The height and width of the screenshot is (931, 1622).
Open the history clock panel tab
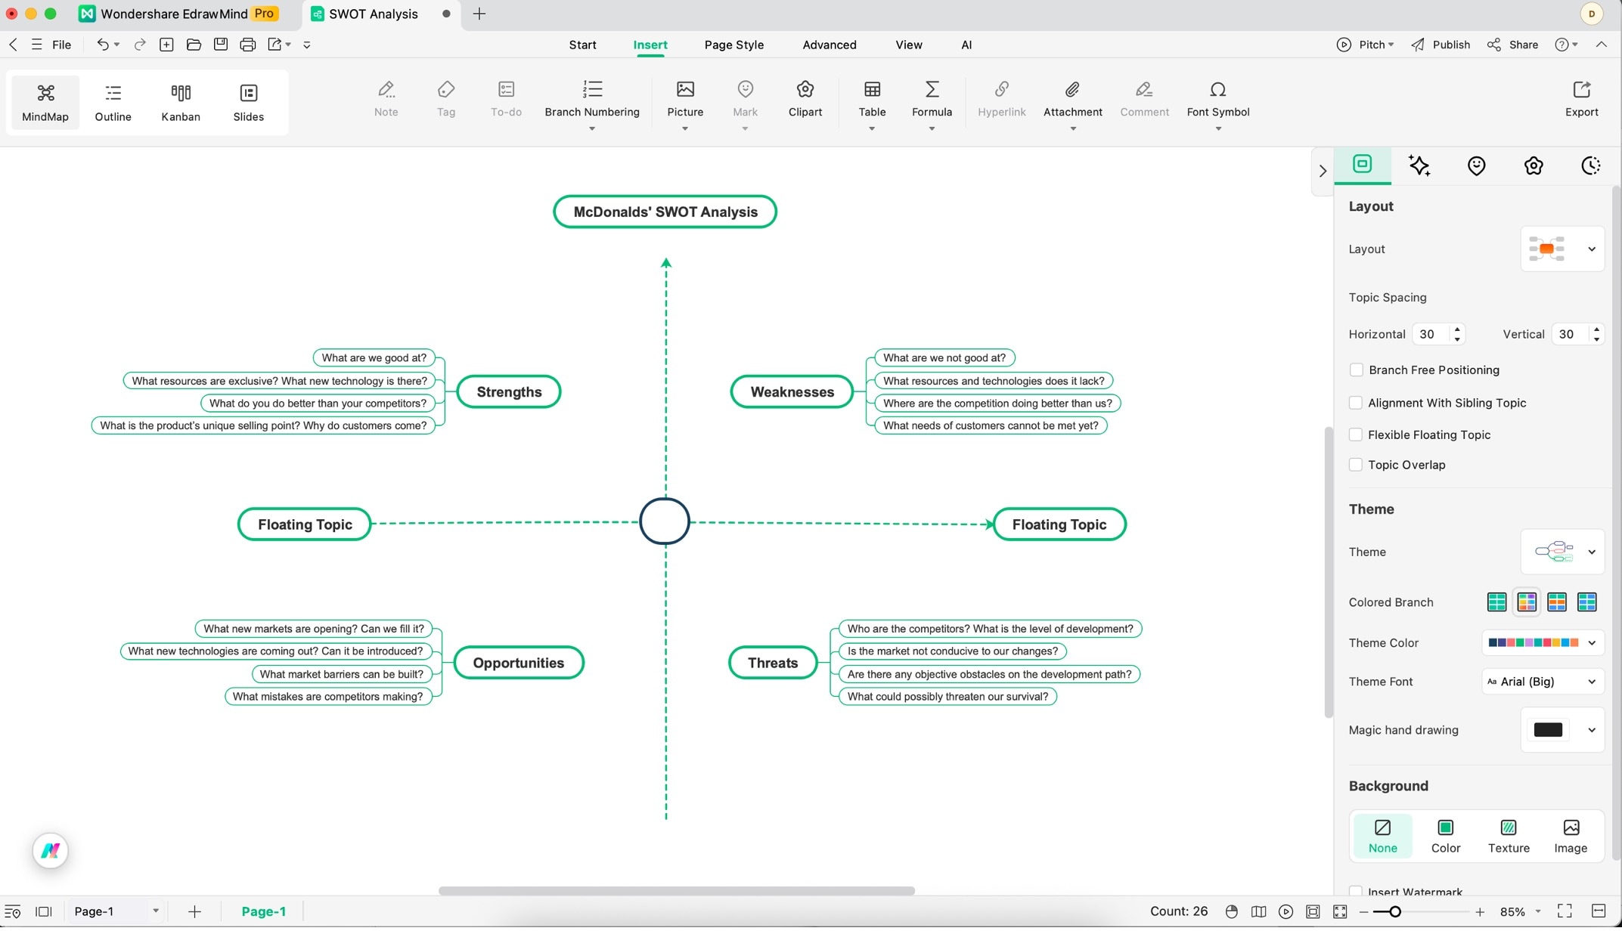[1590, 165]
